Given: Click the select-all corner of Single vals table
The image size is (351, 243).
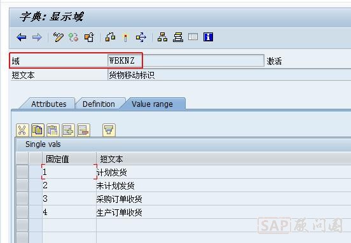Looking at the screenshot, I should pyautogui.click(x=22, y=159).
